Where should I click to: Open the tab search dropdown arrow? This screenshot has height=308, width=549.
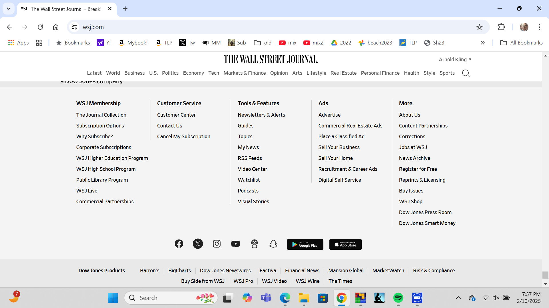(x=9, y=9)
